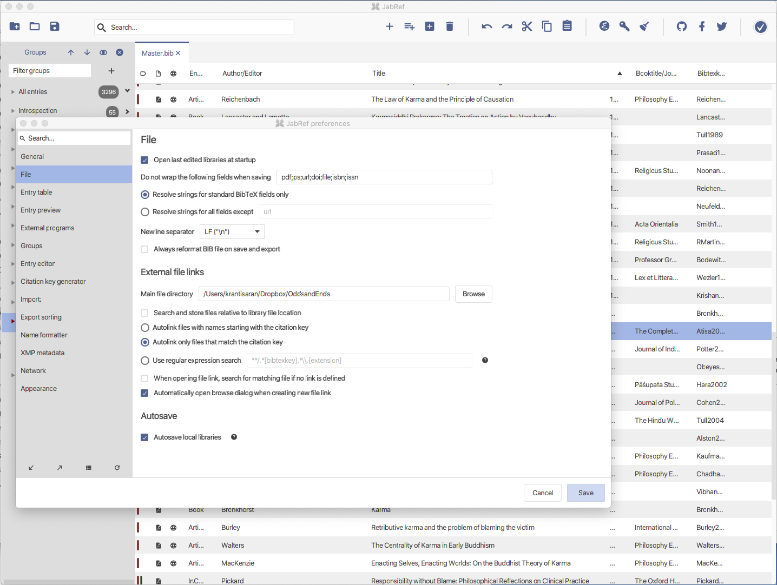
Task: Click the New library icon in toolbar
Action: tap(15, 26)
